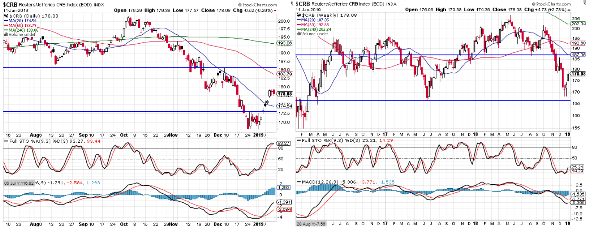Click the 202.34 green price tag on weekly axis
The height and width of the screenshot is (228, 589).
click(x=578, y=24)
